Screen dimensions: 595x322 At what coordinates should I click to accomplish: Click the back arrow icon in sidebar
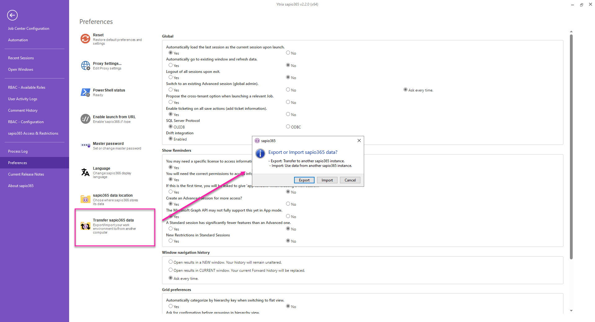point(12,15)
